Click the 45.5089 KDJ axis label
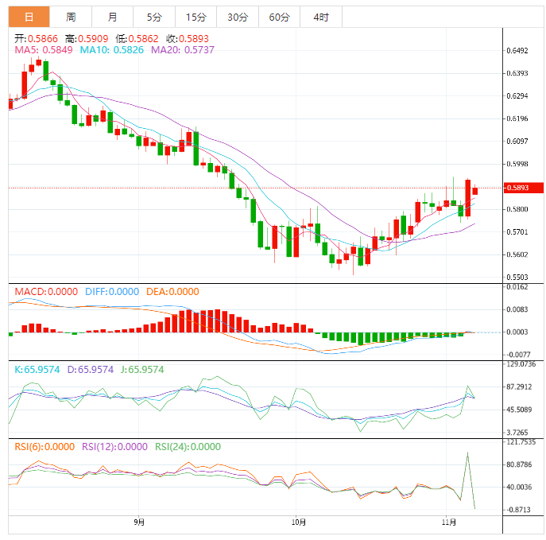Viewport: 546px width, 540px height. click(x=519, y=410)
